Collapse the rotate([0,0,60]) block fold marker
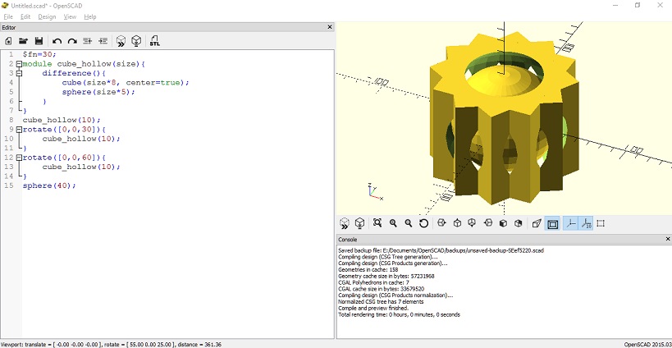 click(x=19, y=158)
